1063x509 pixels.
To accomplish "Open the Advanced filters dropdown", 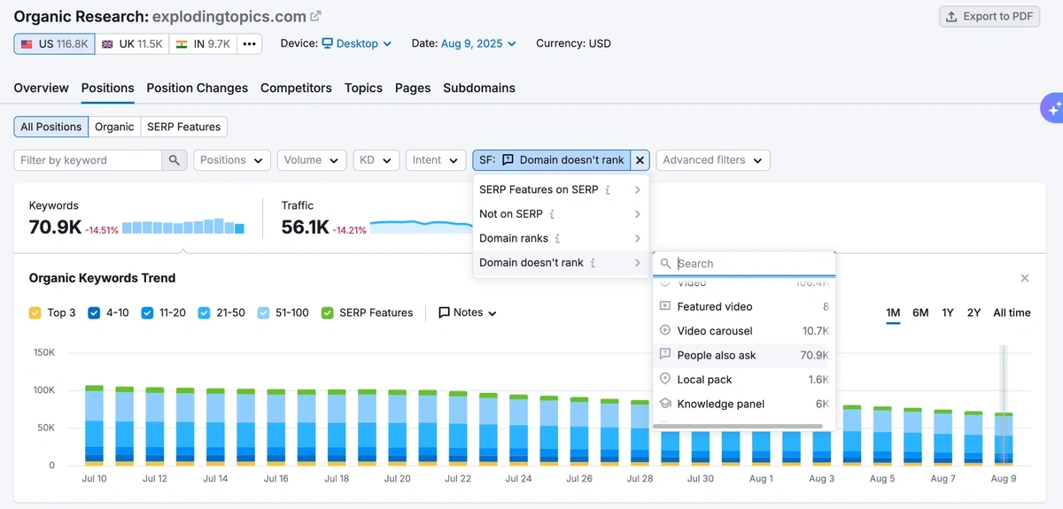I will click(x=713, y=160).
